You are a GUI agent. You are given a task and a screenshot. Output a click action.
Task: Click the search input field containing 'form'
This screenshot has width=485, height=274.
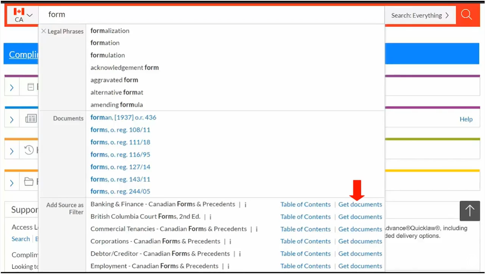point(212,15)
